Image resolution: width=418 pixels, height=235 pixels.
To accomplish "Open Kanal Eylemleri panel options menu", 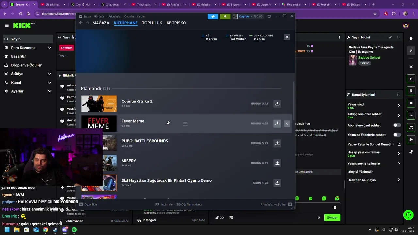I will (398, 95).
